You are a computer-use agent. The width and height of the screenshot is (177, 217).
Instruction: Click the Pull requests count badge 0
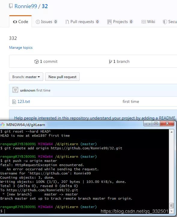click(x=97, y=22)
